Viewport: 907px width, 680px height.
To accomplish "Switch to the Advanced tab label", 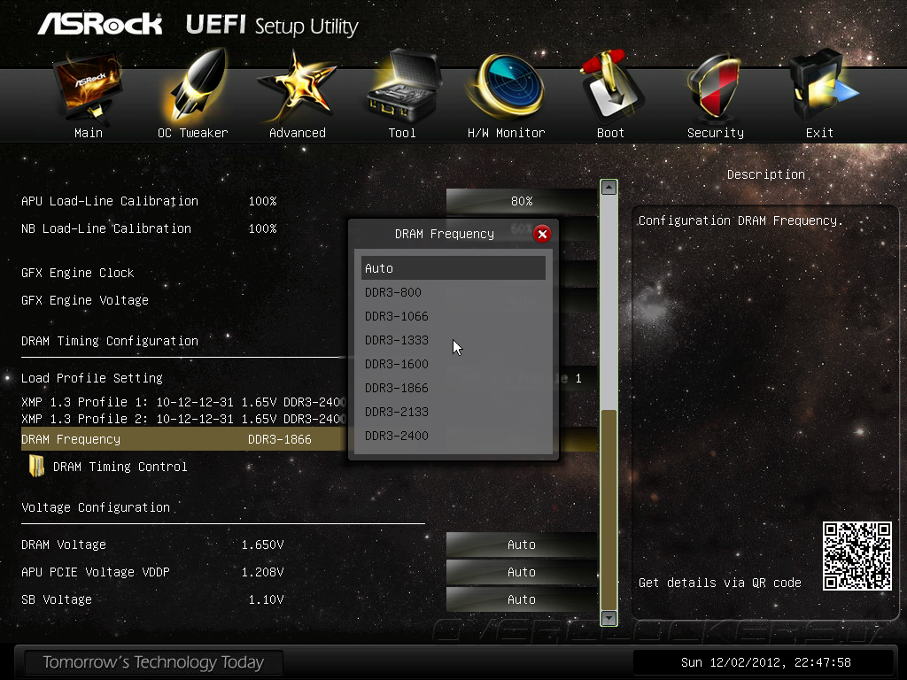I will (298, 133).
